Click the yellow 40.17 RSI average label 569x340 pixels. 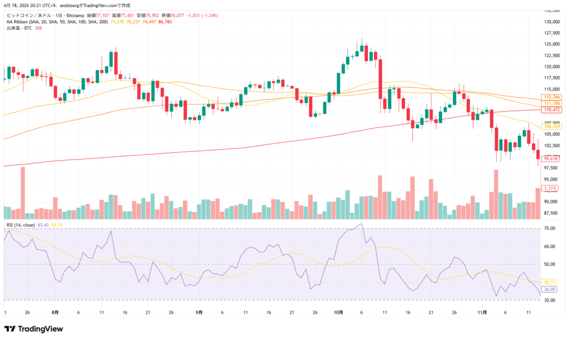point(550,282)
